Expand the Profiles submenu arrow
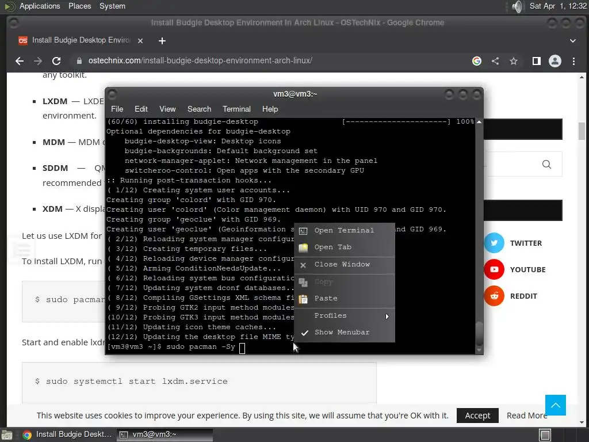Viewport: 589px width, 442px height. tap(387, 317)
